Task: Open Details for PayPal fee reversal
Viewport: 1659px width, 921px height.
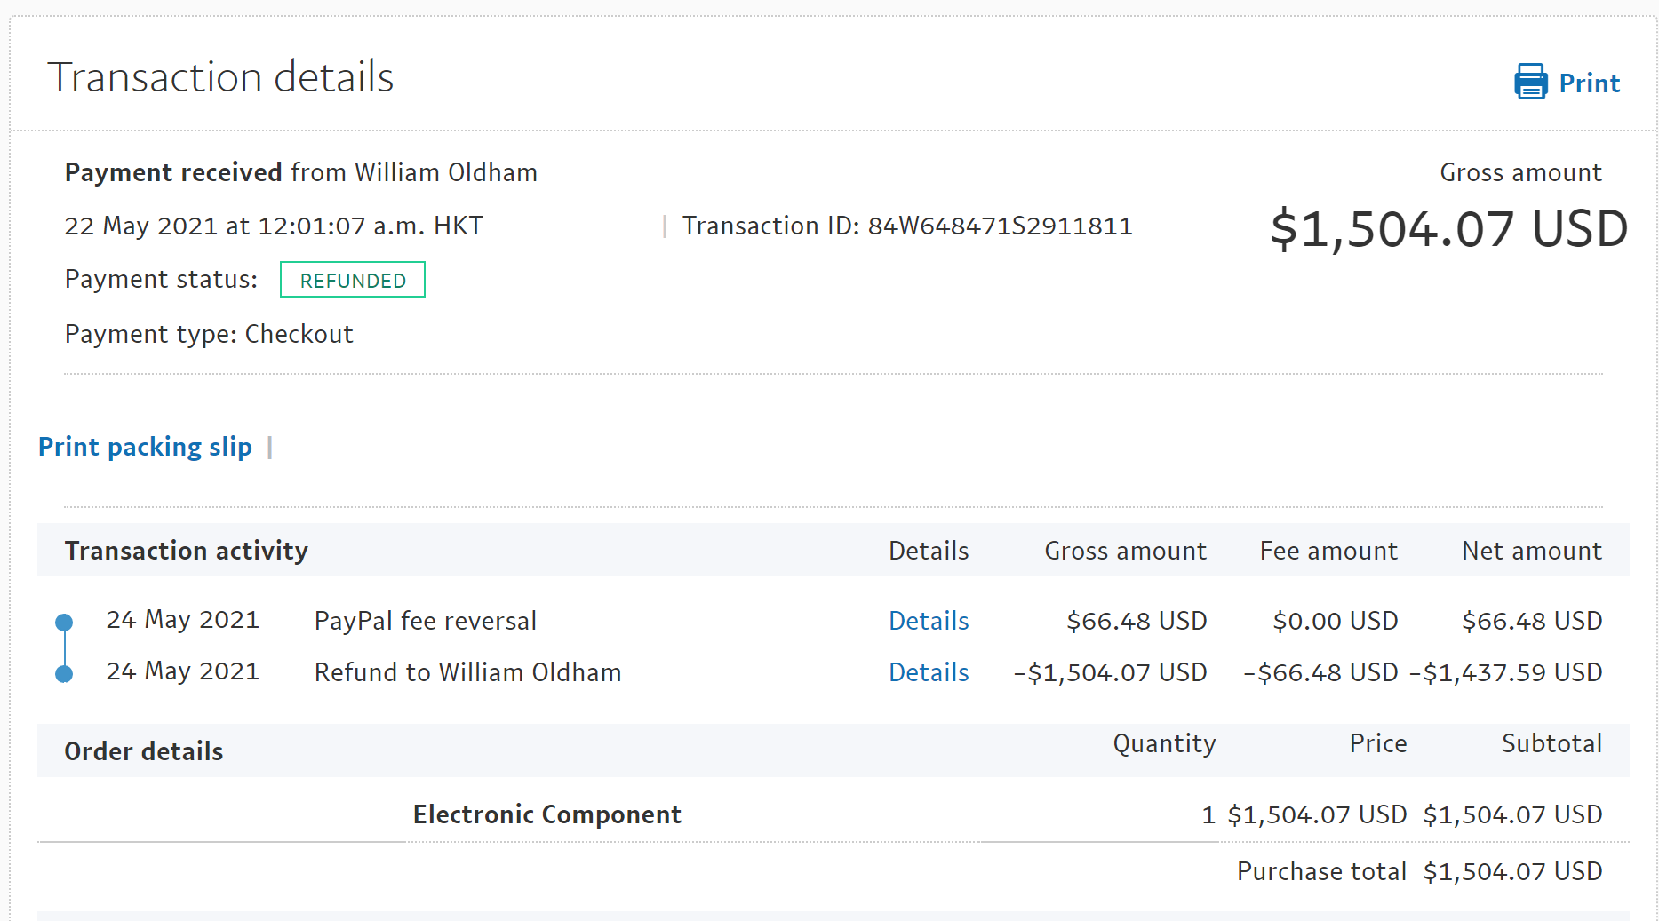Action: pos(929,621)
